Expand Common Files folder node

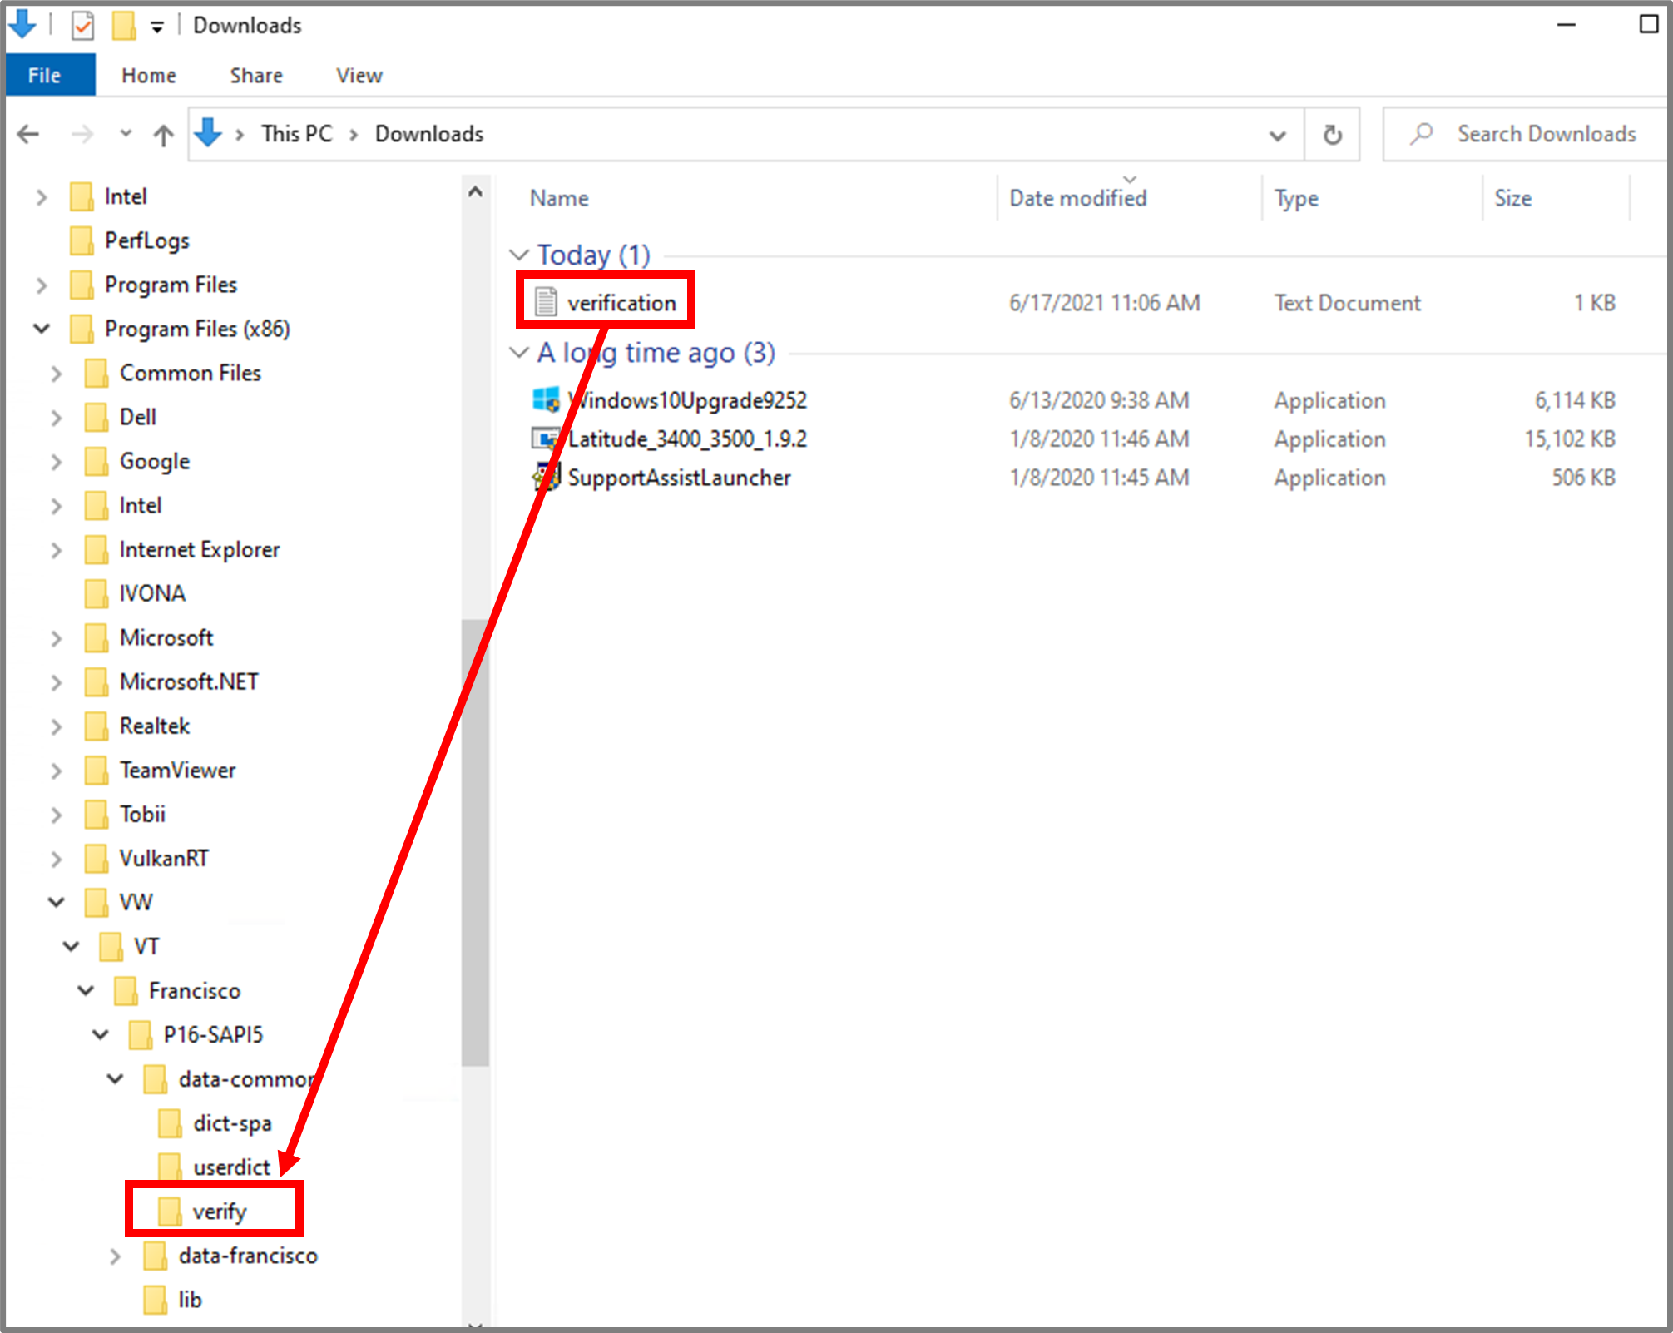57,374
